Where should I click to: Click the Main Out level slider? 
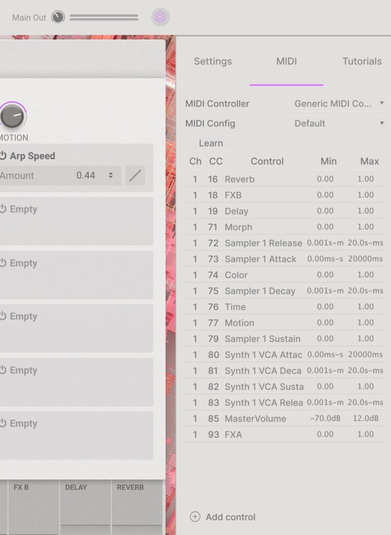[x=104, y=17]
